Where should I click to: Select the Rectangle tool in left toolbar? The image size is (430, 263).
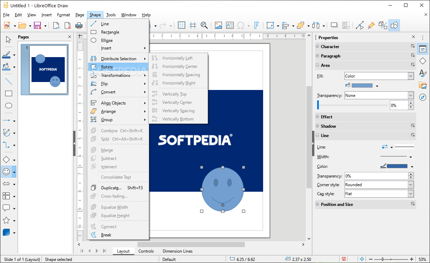8,93
